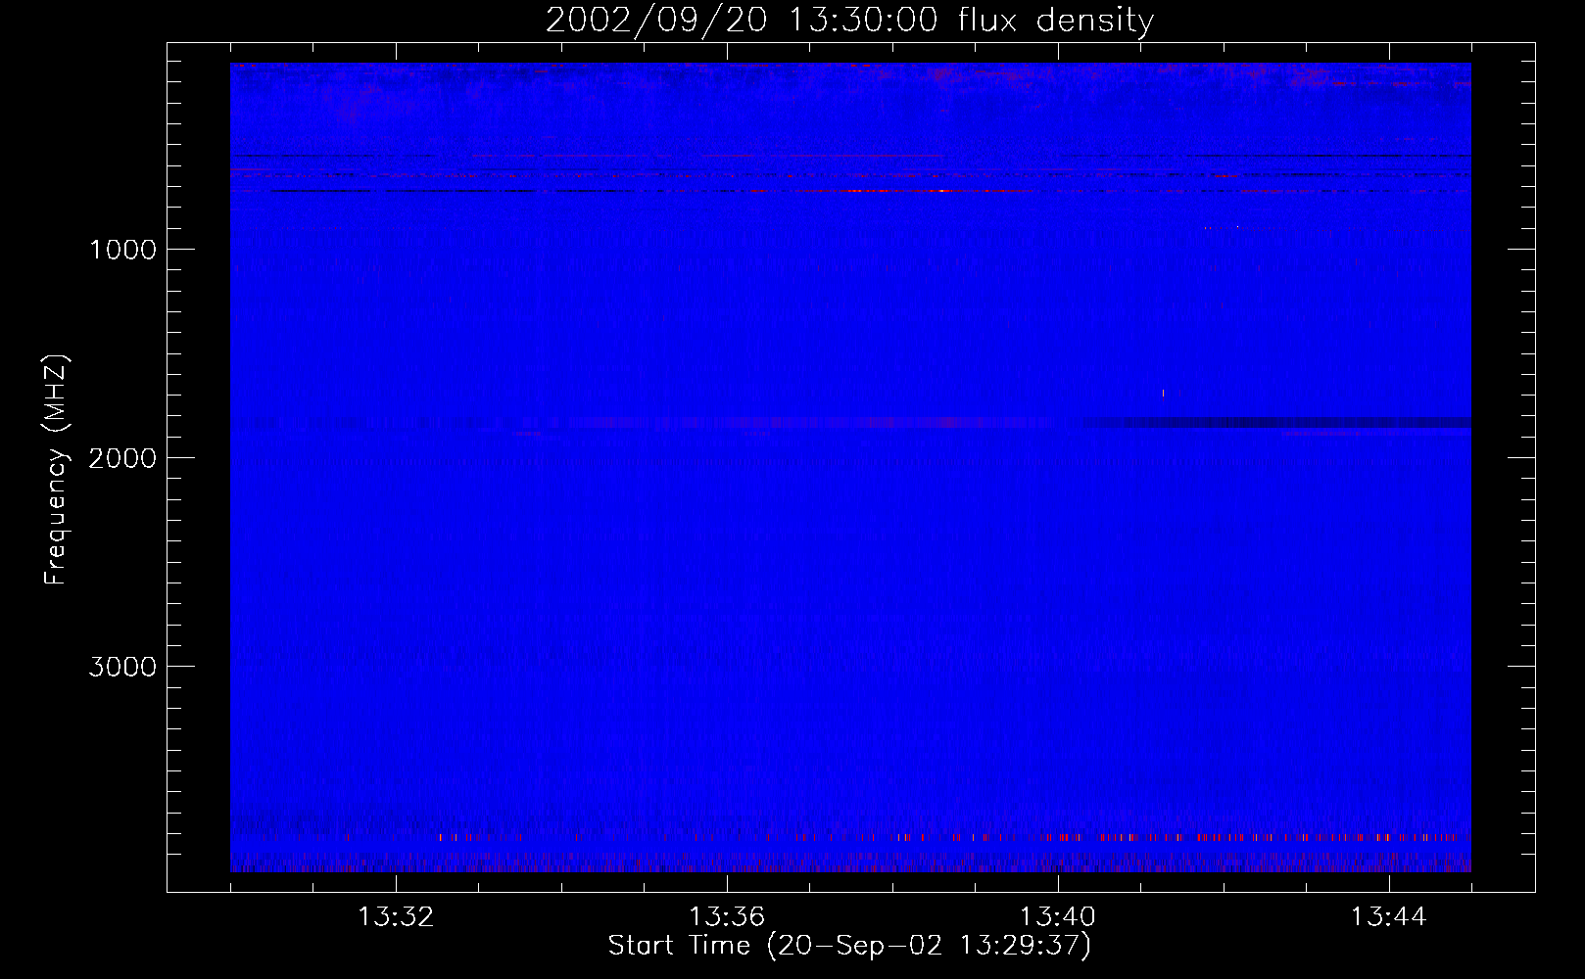Viewport: 1585px width, 979px height.
Task: Click the "1000" frequency tick label
Action: (122, 250)
